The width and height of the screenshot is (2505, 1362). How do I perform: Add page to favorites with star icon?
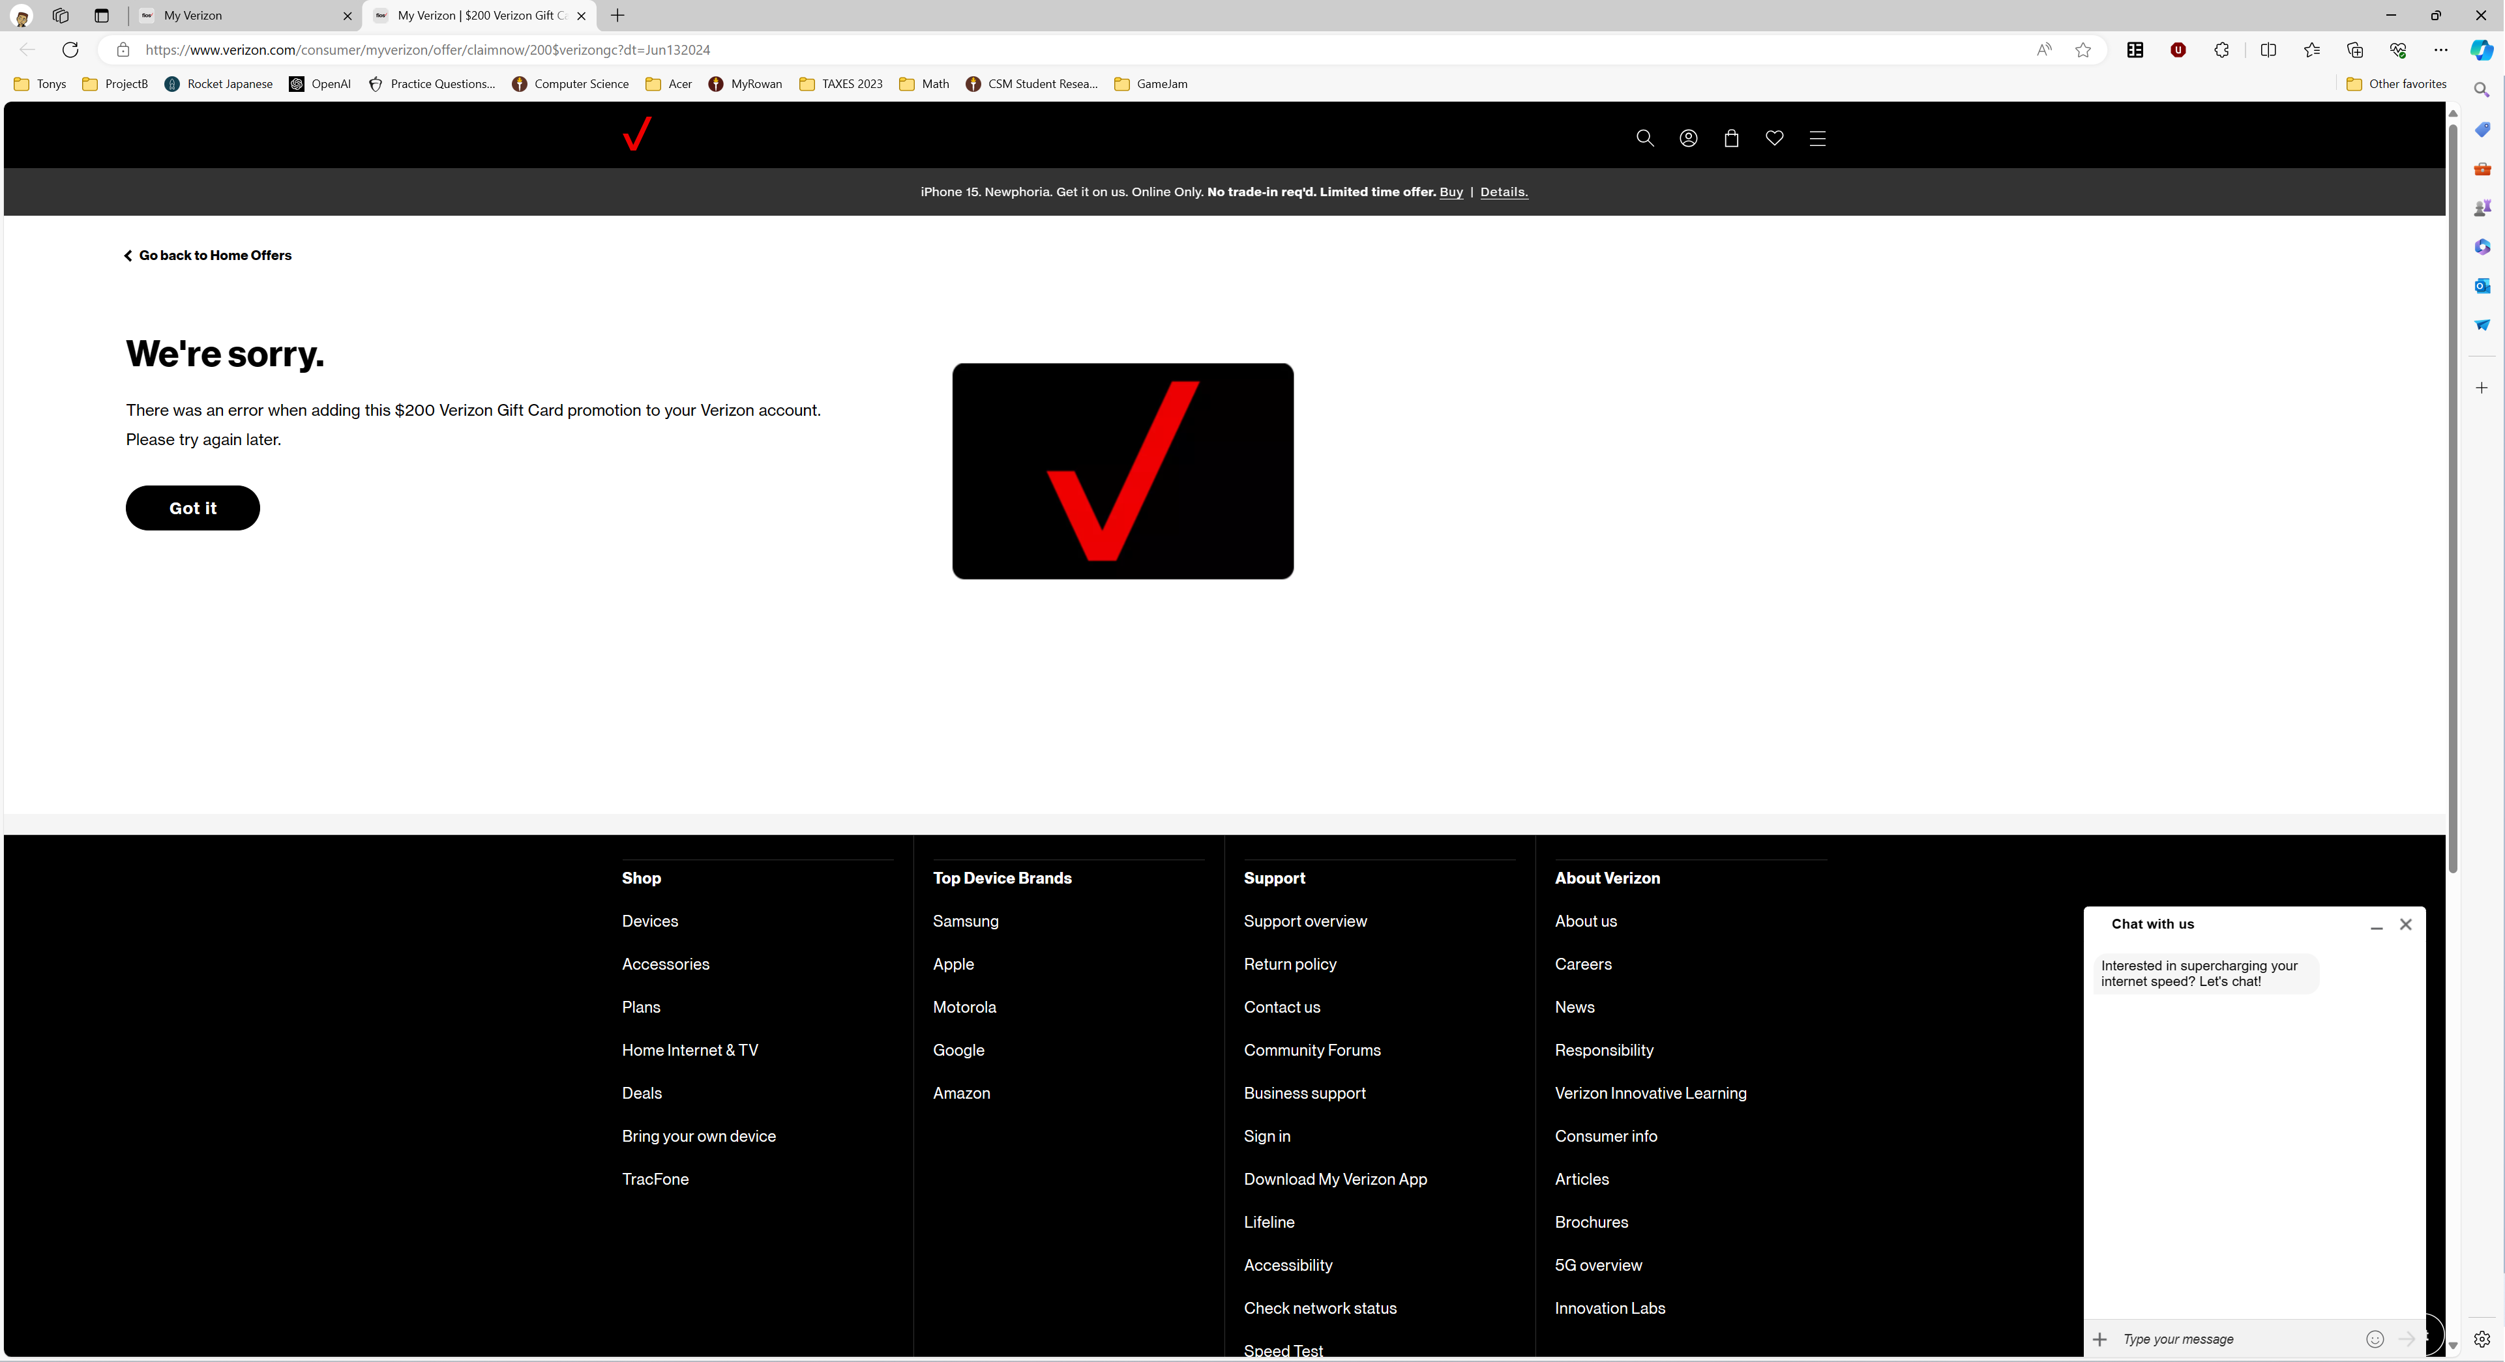[2082, 50]
